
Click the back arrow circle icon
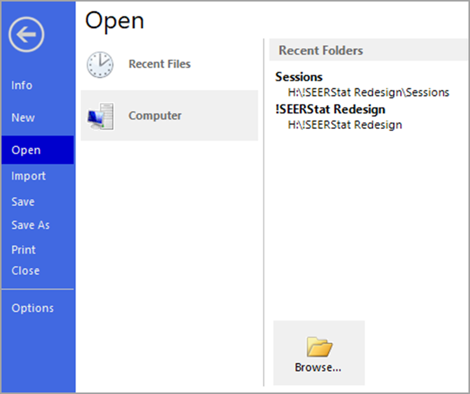(26, 35)
